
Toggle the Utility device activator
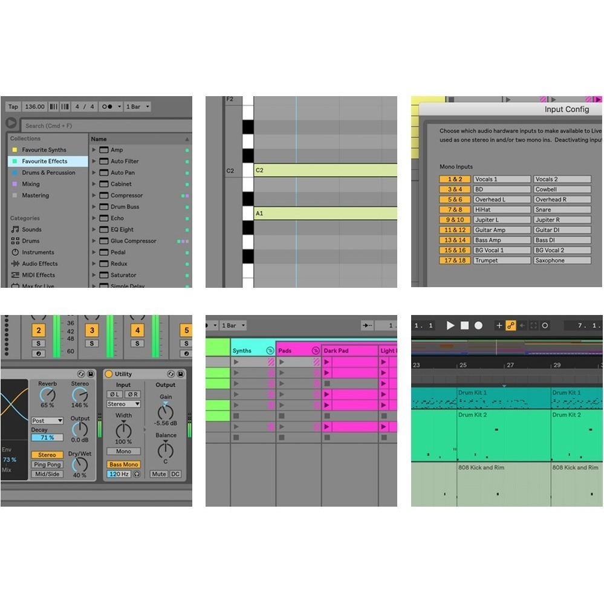click(109, 374)
